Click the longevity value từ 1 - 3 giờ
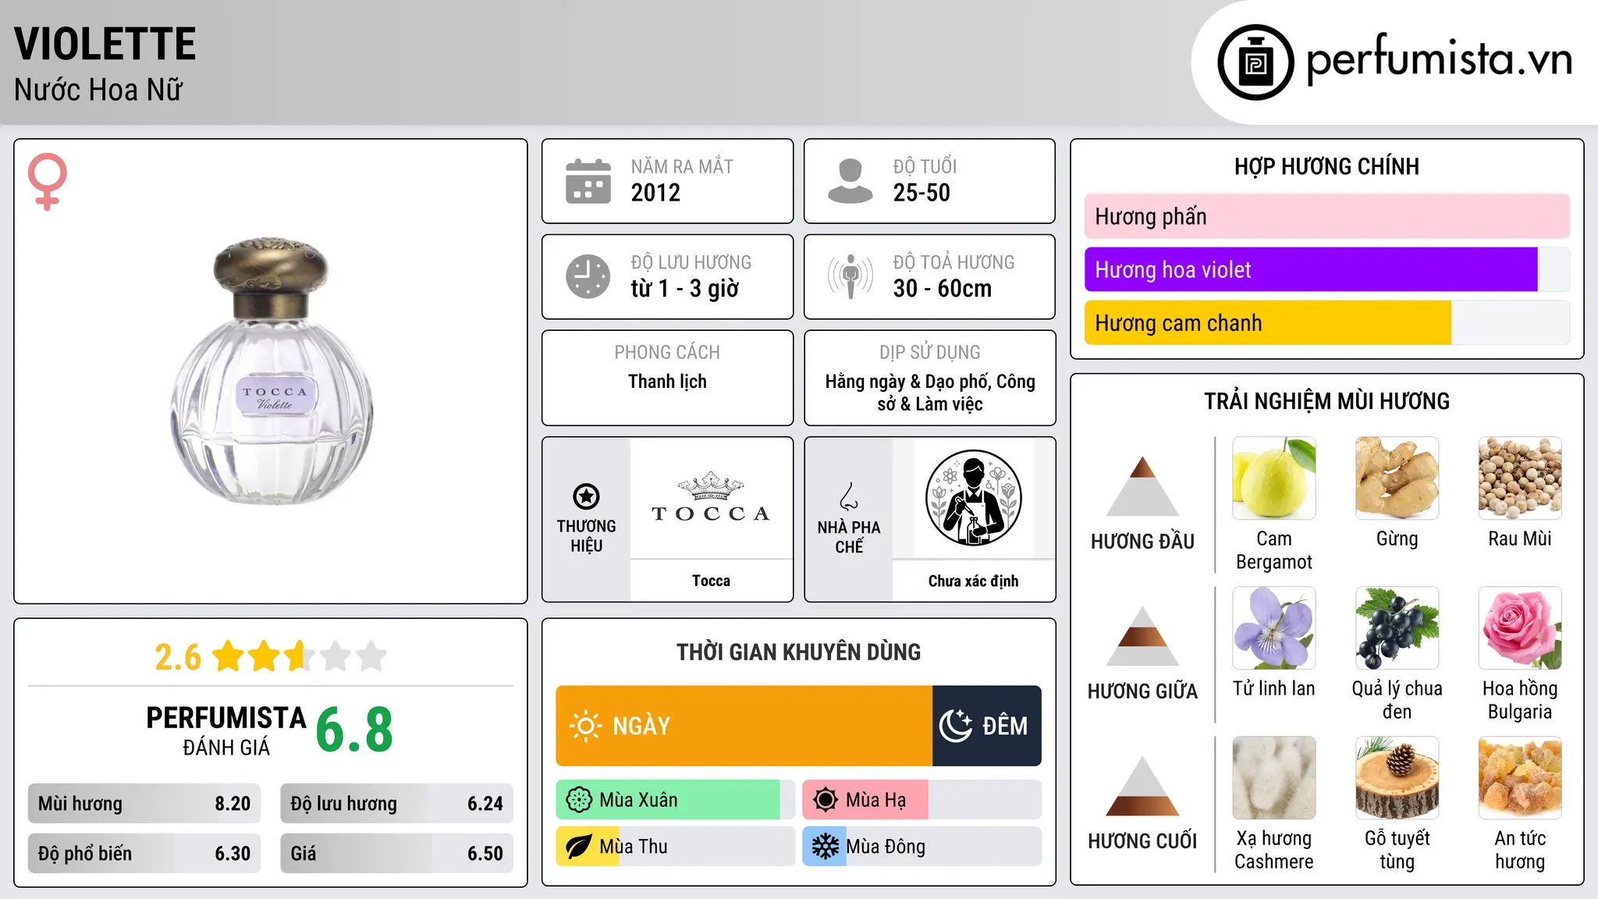 [685, 289]
